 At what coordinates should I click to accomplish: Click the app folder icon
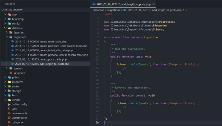pos(9,14)
